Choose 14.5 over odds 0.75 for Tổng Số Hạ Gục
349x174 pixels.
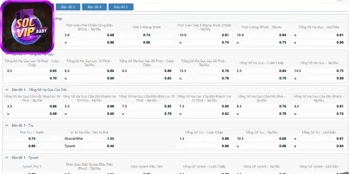[319, 70]
